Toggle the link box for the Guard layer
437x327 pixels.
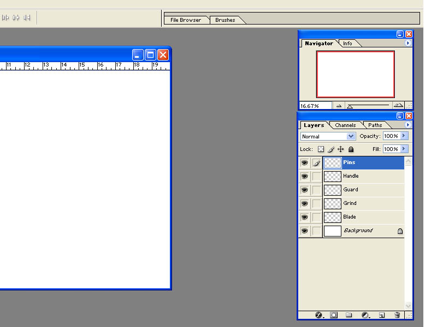coord(316,190)
